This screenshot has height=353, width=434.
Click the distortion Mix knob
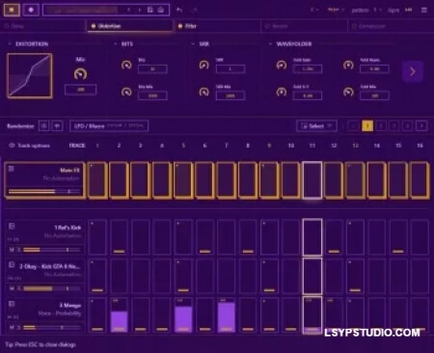(80, 74)
